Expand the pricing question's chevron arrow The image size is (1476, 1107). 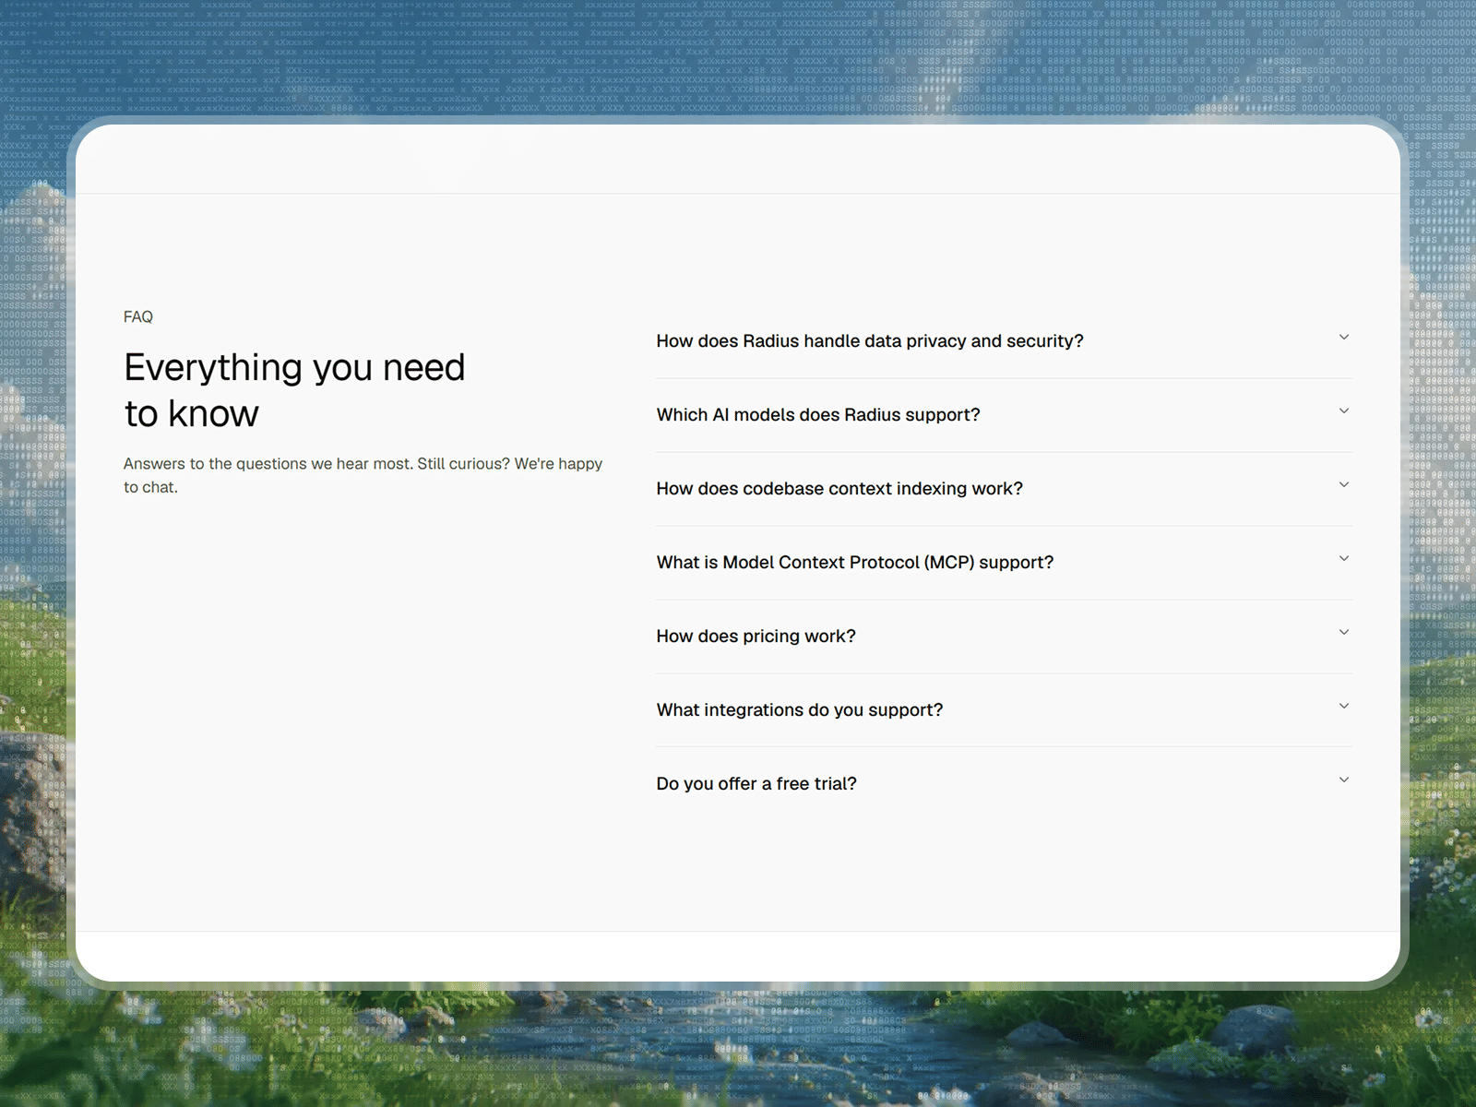click(x=1344, y=633)
